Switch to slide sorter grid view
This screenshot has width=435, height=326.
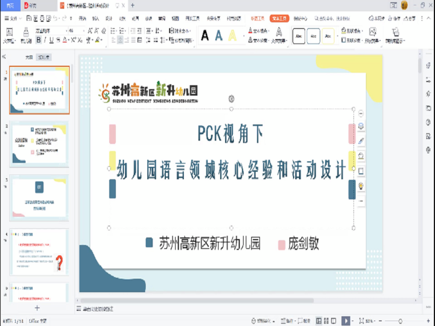pos(327,321)
